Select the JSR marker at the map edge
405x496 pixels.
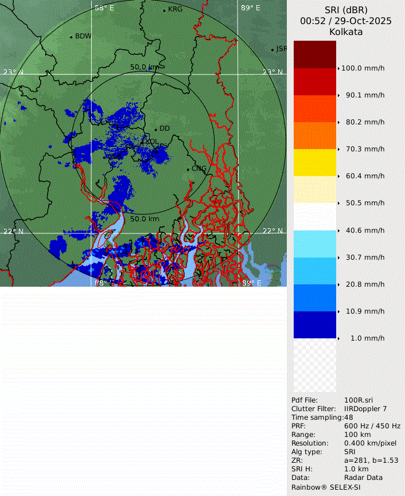pyautogui.click(x=272, y=50)
